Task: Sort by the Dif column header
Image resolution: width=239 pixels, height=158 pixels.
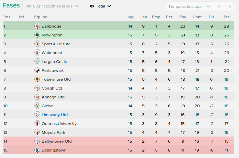Action: (x=211, y=17)
